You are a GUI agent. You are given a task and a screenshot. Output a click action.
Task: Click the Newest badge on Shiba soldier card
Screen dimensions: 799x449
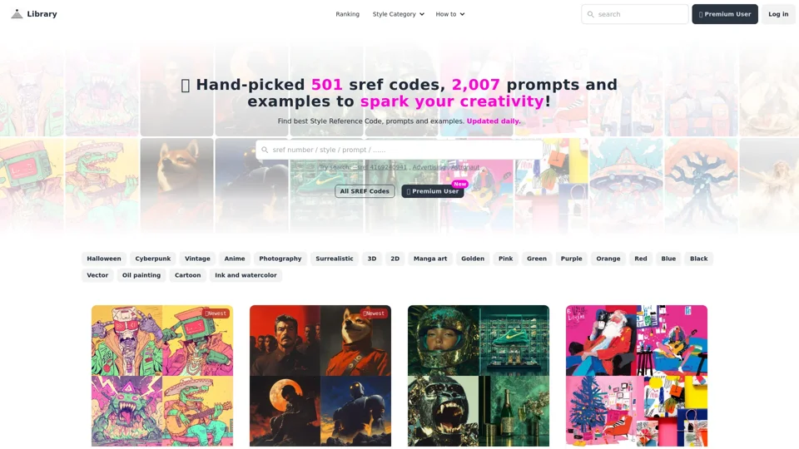click(374, 313)
